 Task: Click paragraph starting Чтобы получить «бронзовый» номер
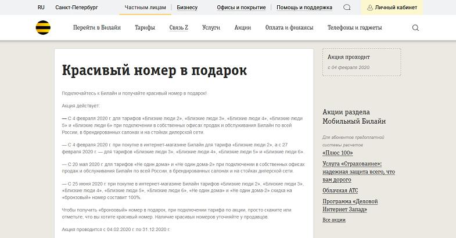(177, 213)
